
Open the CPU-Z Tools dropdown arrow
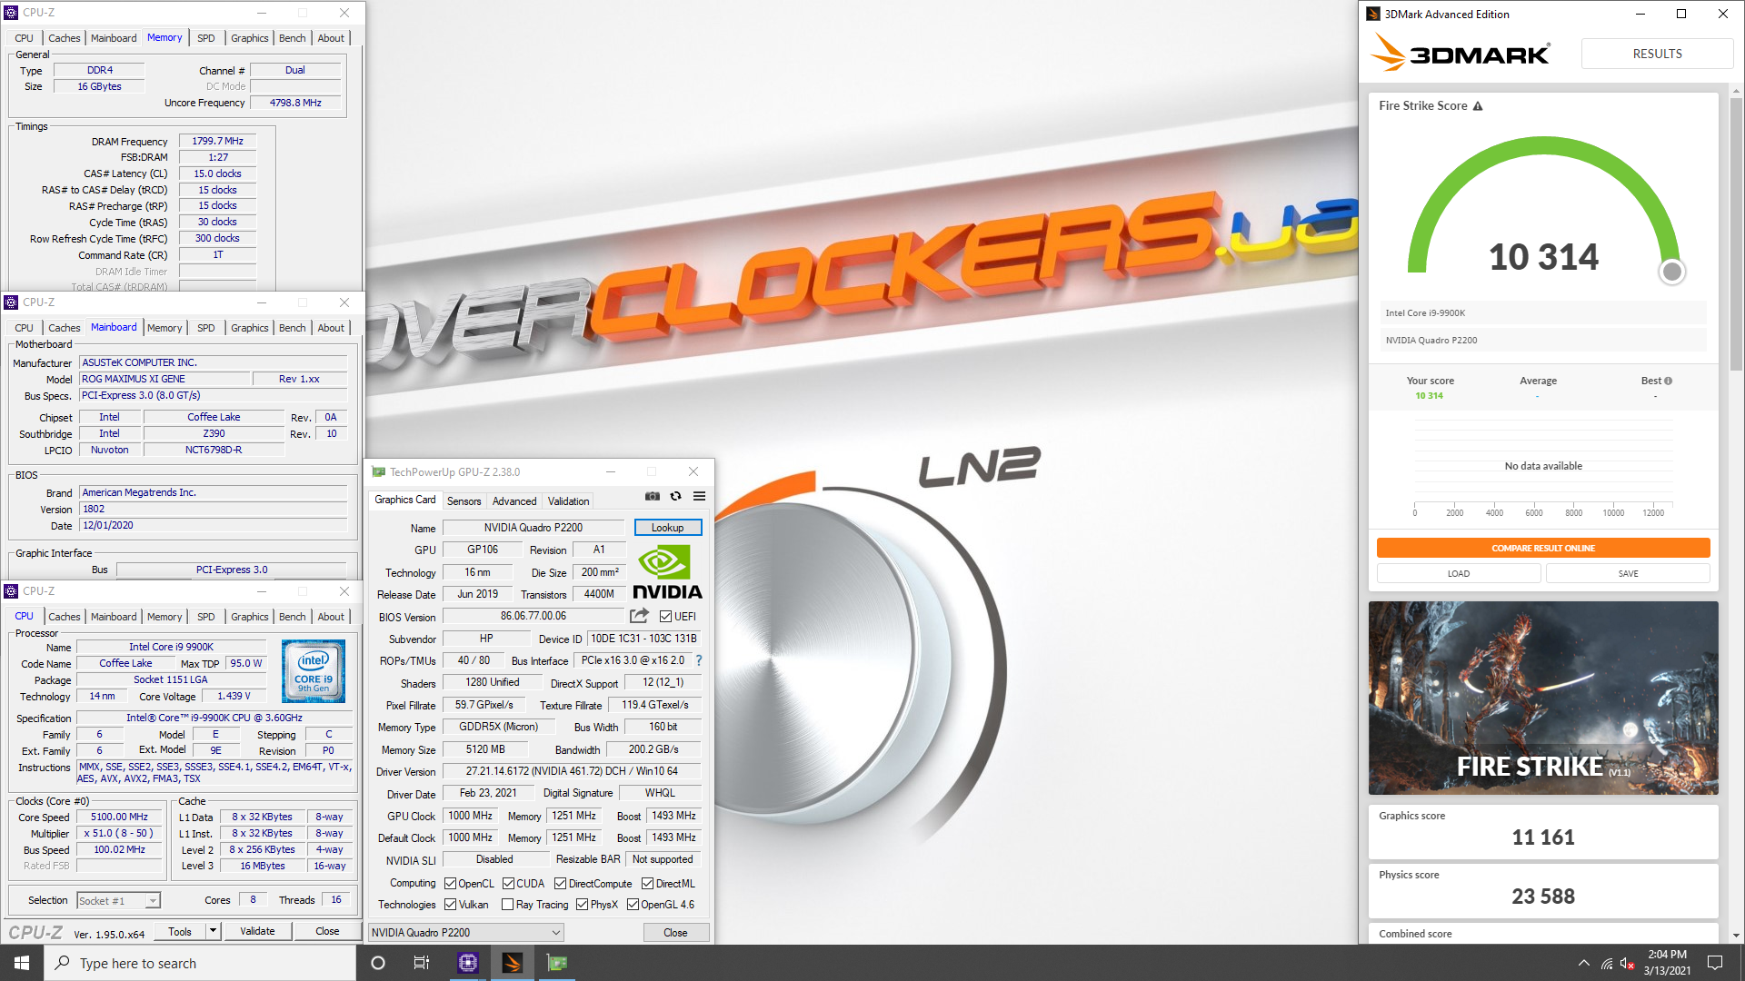tap(213, 931)
